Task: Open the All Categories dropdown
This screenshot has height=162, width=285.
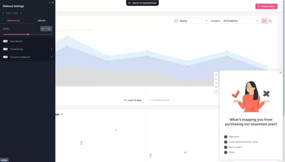Action: [240, 21]
